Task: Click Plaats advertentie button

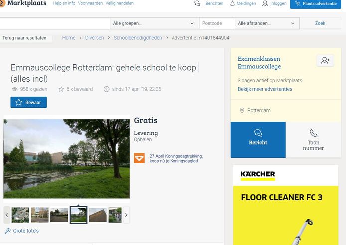Action: tap(315, 4)
